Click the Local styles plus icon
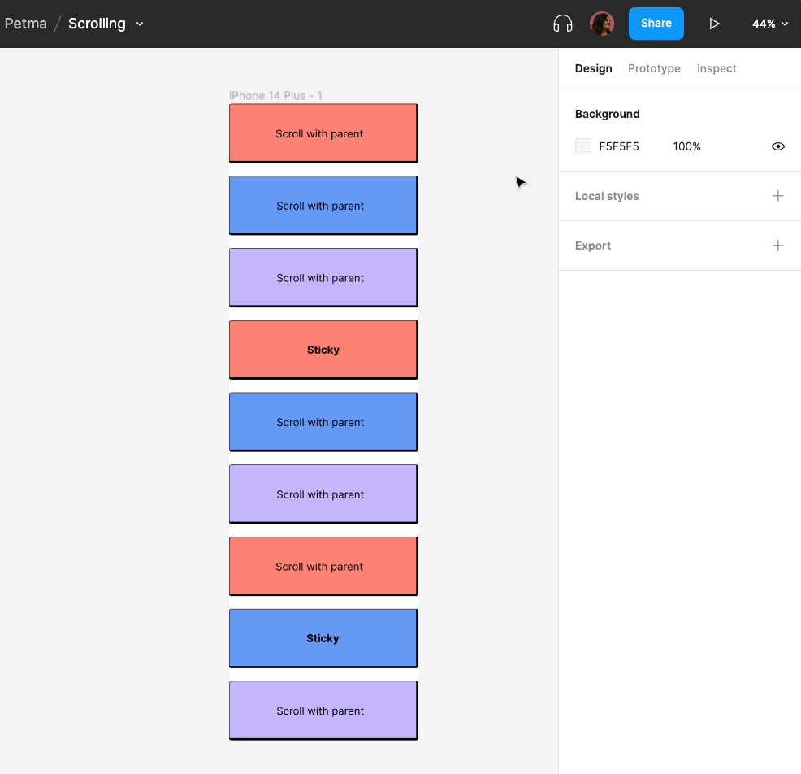Image resolution: width=801 pixels, height=774 pixels. pos(777,196)
